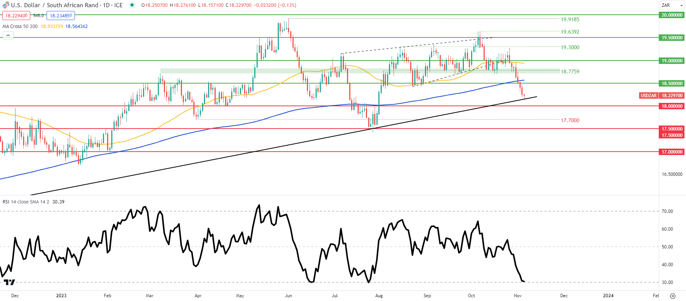This screenshot has height=301, width=686.
Task: Click the 20.000000 price axis label
Action: coord(672,15)
